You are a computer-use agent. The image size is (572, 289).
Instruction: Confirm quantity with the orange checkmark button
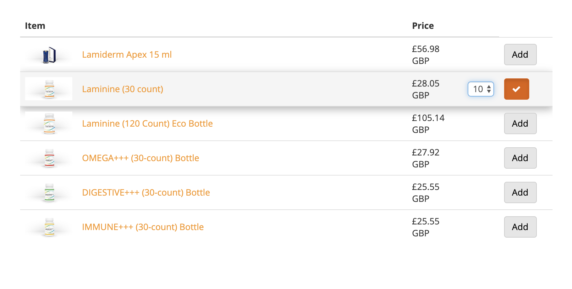pyautogui.click(x=516, y=89)
